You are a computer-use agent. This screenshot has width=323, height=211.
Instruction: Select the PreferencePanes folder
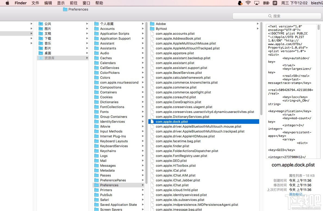[113, 180]
